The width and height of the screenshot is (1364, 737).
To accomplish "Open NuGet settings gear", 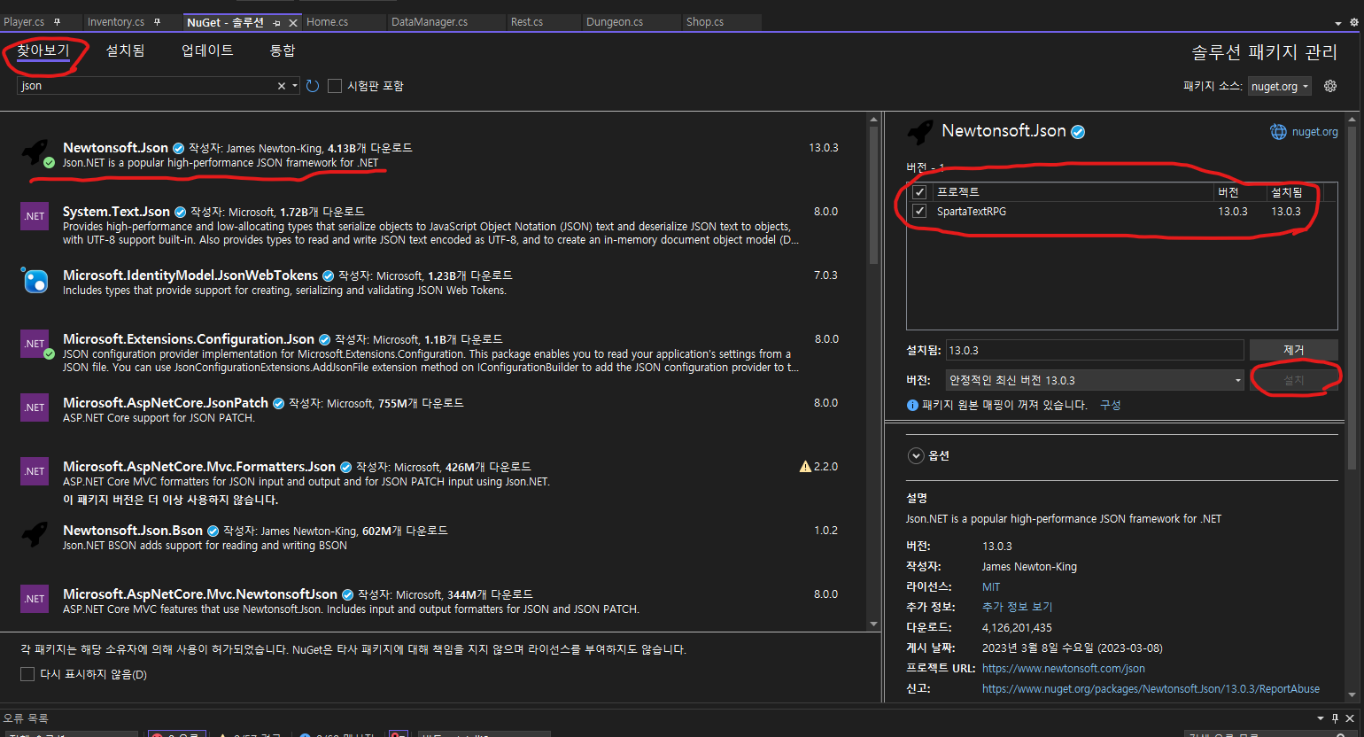I will (1329, 86).
